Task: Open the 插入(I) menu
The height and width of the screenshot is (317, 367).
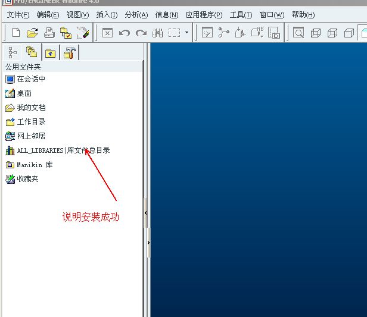Action: 107,15
